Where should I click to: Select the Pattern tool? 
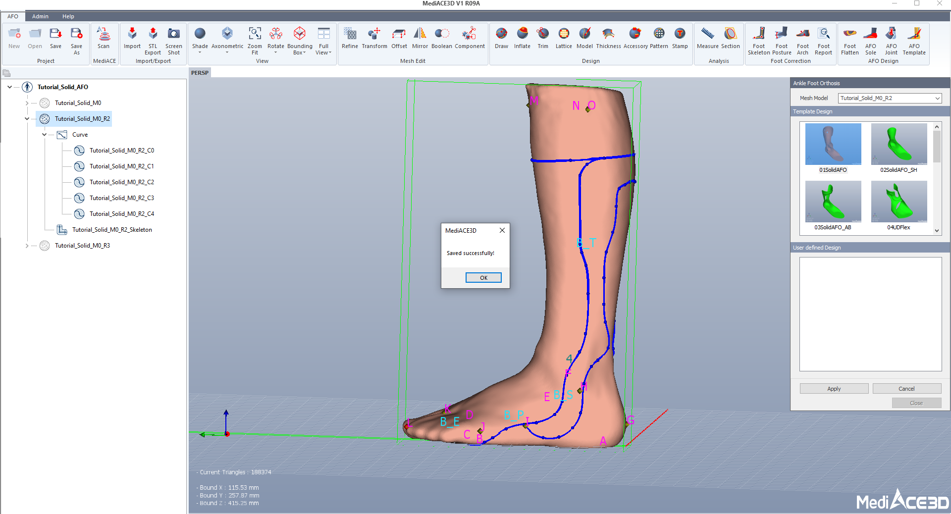(659, 38)
